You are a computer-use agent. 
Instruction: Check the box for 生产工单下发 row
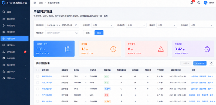pyautogui.click(x=38, y=95)
